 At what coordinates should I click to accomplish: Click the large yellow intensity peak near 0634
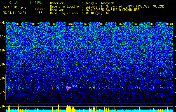click(x=71, y=108)
